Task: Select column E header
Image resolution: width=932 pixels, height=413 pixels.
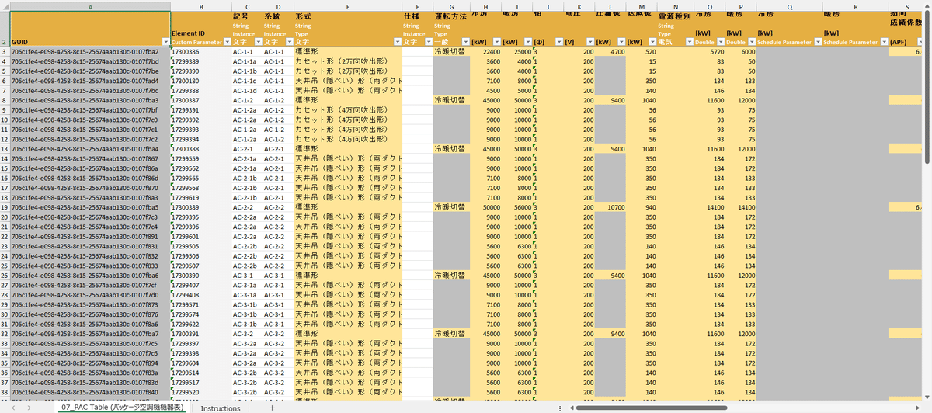Action: [348, 5]
